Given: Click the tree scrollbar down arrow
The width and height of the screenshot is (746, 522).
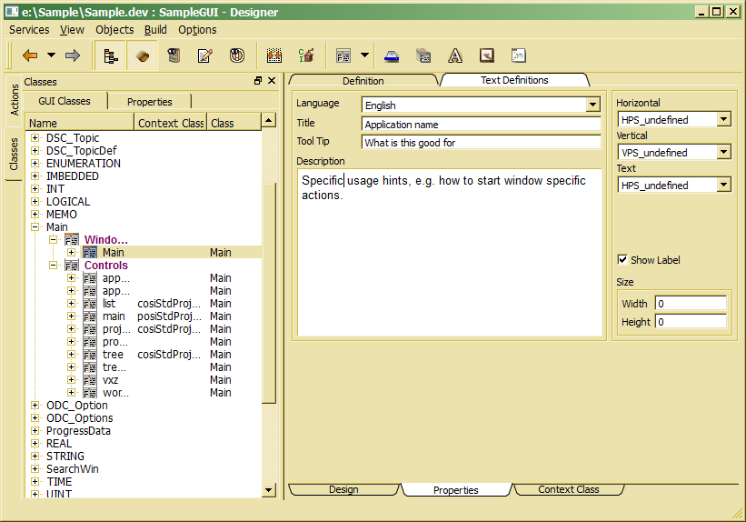Looking at the screenshot, I should click(x=268, y=490).
